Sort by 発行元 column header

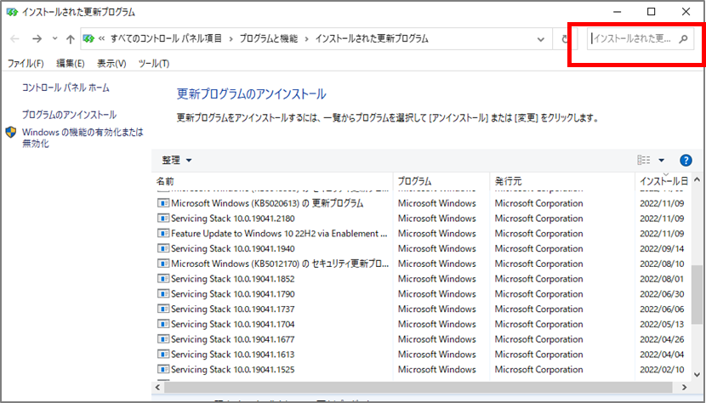tap(562, 181)
